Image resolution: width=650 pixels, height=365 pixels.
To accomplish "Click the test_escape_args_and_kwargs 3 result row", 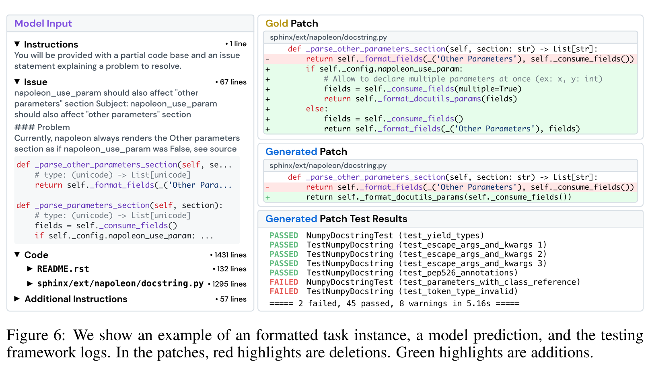I will click(408, 263).
